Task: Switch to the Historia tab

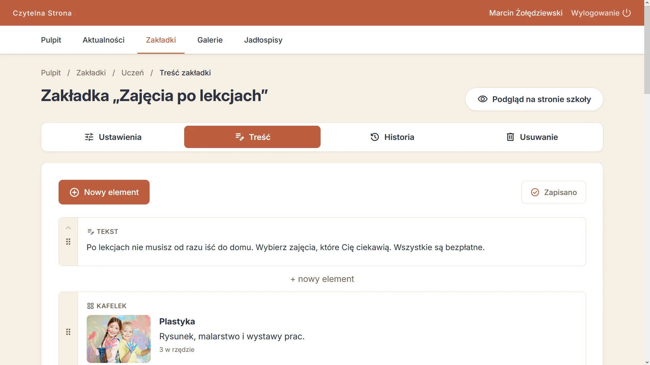Action: 392,137
